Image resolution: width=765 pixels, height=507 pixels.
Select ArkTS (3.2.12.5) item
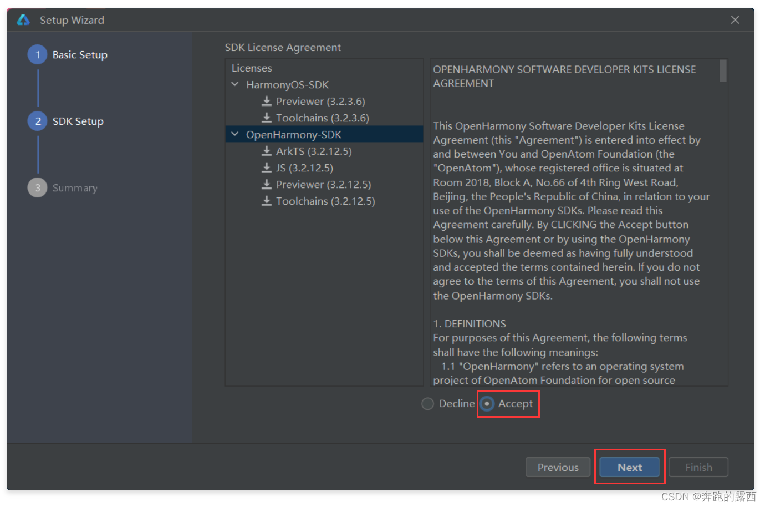[314, 151]
